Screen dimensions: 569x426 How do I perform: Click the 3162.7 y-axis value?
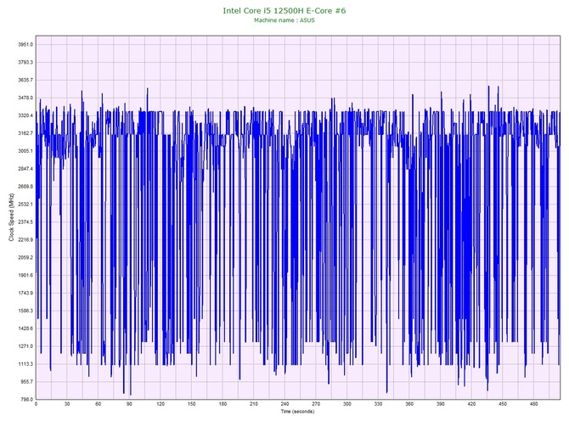click(x=25, y=133)
